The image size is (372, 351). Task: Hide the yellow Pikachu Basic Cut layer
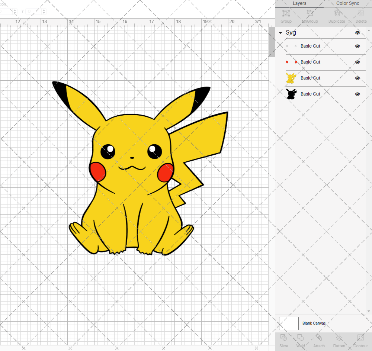tap(357, 78)
